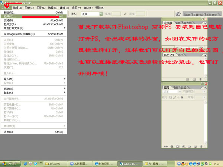Click the Photoshop icon in the title bar
Viewport: 223px width, 167px height.
point(2,3)
